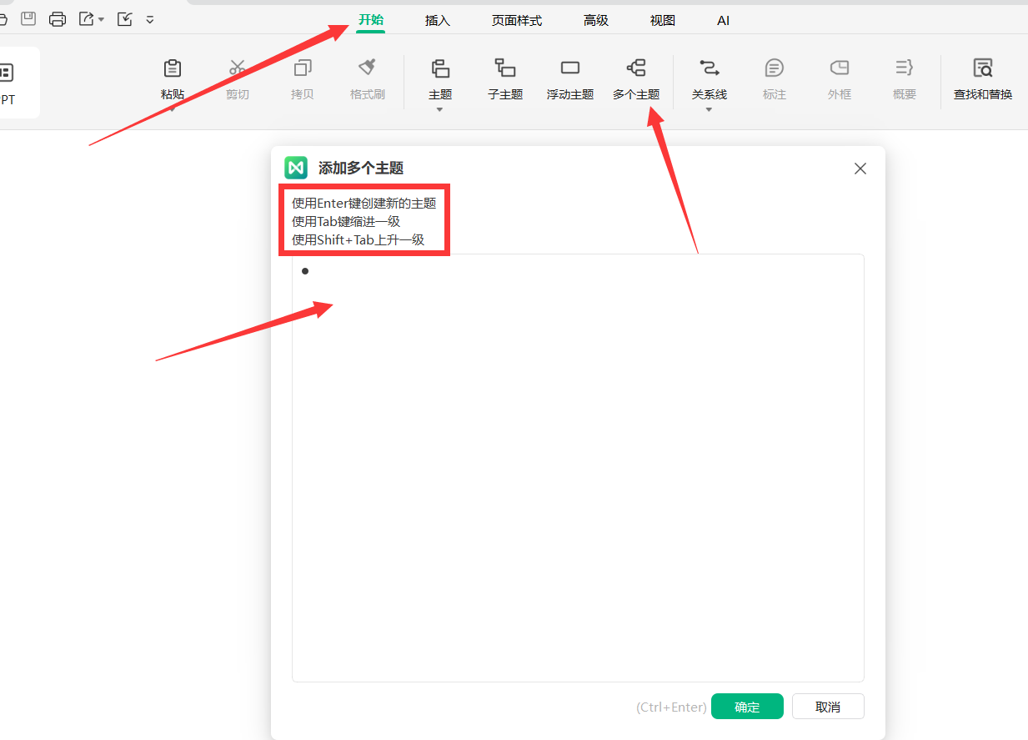The width and height of the screenshot is (1028, 740).
Task: Close the 添加多个主题 dialog
Action: 860,169
